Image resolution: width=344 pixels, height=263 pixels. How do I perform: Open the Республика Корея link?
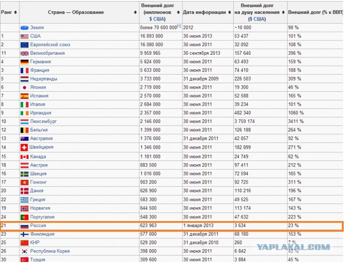click(x=50, y=251)
